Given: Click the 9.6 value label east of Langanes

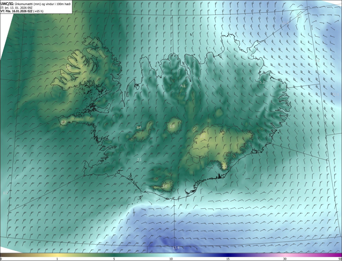Looking at the screenshot, I should click(x=317, y=61).
